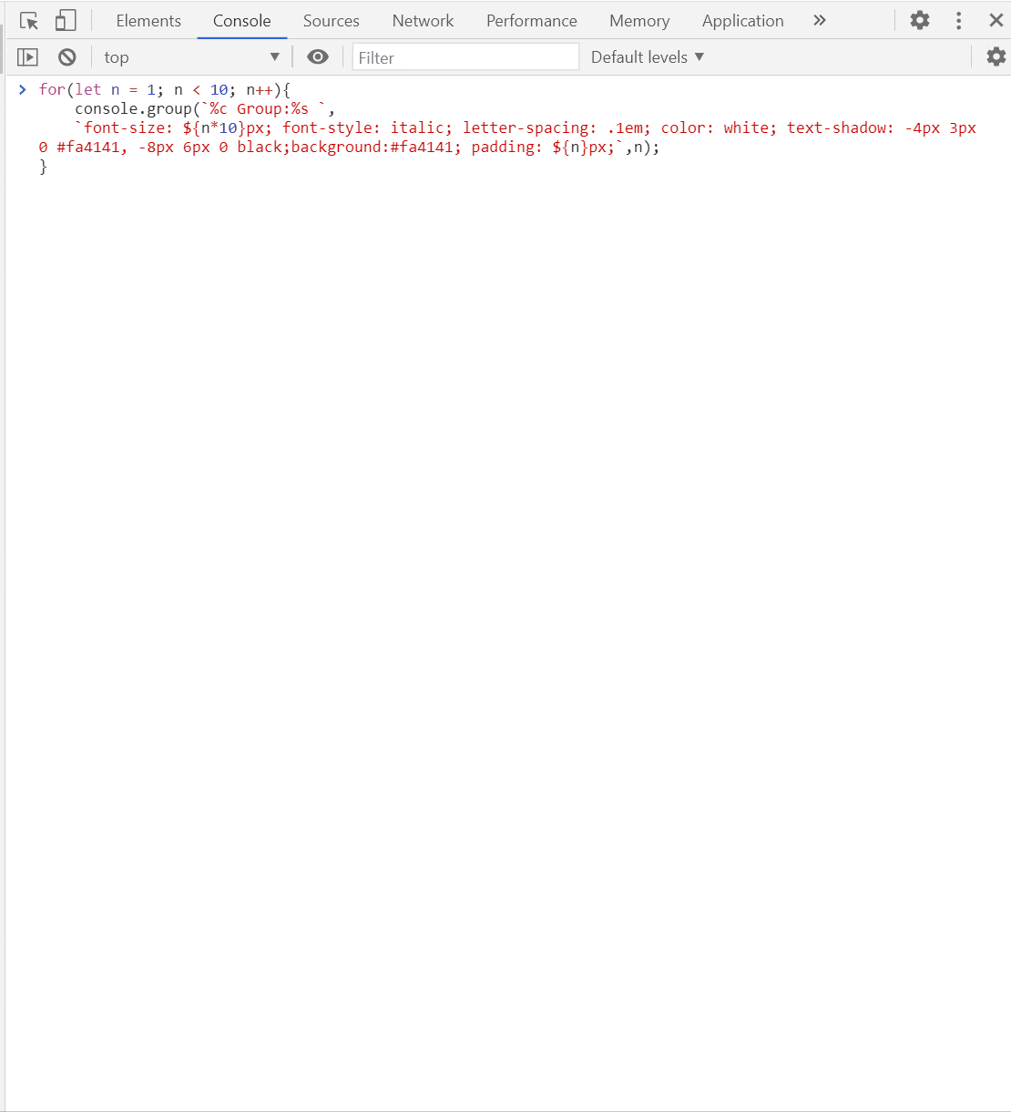Show more panels via the chevron overflow menu
The image size is (1011, 1112).
point(819,19)
